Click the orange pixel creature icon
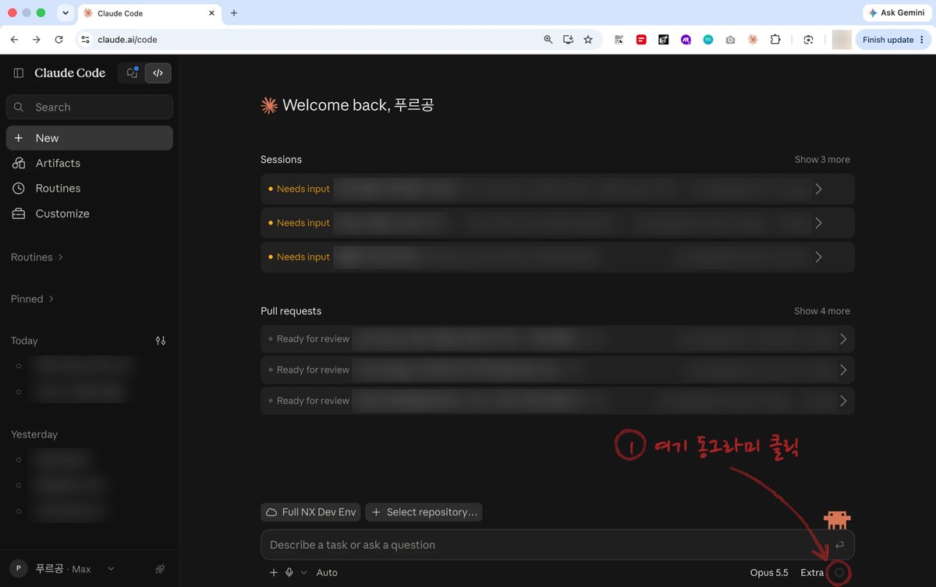The width and height of the screenshot is (936, 587). 837,519
